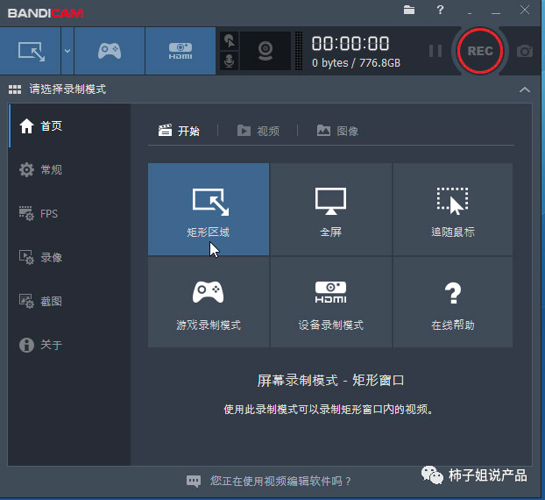Toggle the webcam overlay icon
Screen dimensions: 545x500
click(265, 51)
